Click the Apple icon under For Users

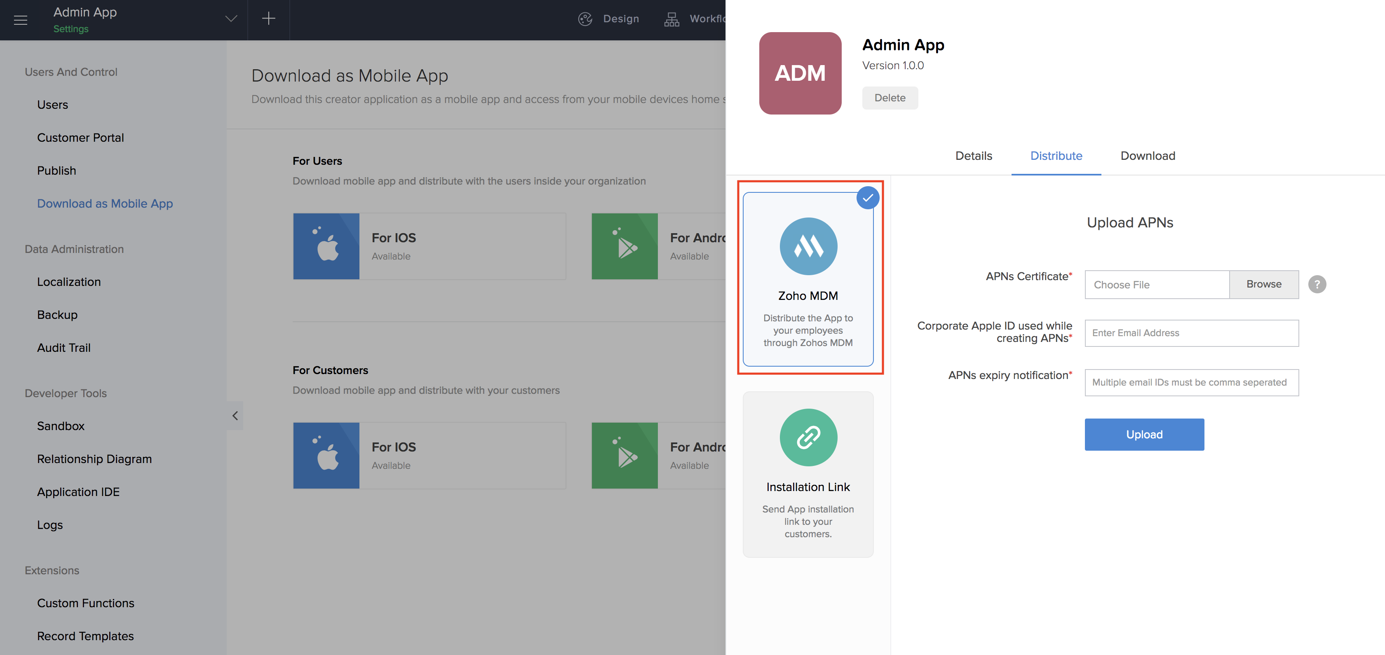[x=326, y=246]
